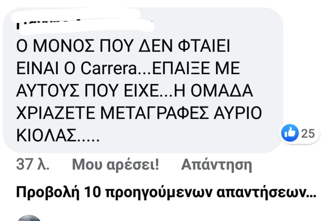Reply using the Απάντηση link
Viewport: 336px width, 221px height.
click(x=217, y=165)
